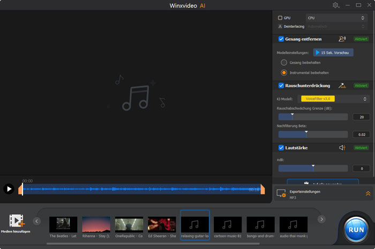Viewport: 375px width, 249px height.
Task: Expand the Exporteinstellungen panel with chevrons
Action: [368, 193]
